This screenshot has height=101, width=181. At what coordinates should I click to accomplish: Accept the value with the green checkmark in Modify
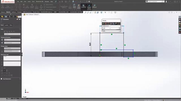pyautogui.click(x=103, y=24)
